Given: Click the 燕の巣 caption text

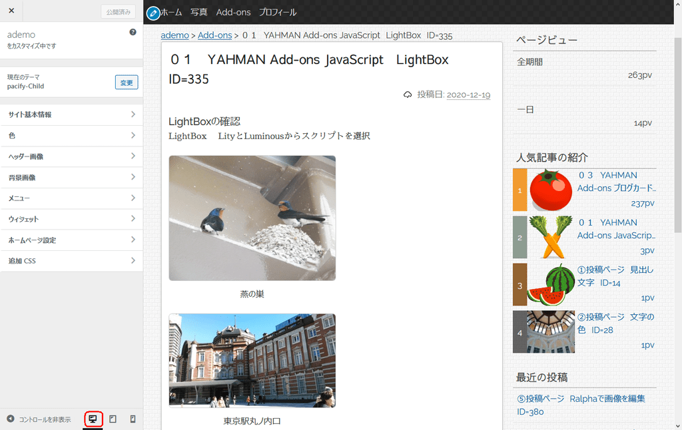Looking at the screenshot, I should 252,294.
